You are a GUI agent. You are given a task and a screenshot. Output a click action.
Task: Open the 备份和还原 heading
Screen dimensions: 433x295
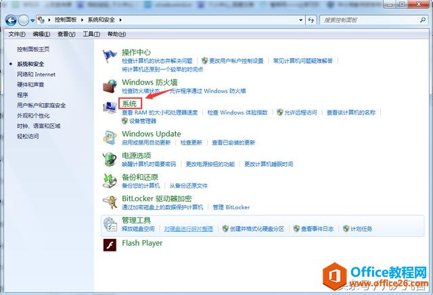click(x=140, y=177)
